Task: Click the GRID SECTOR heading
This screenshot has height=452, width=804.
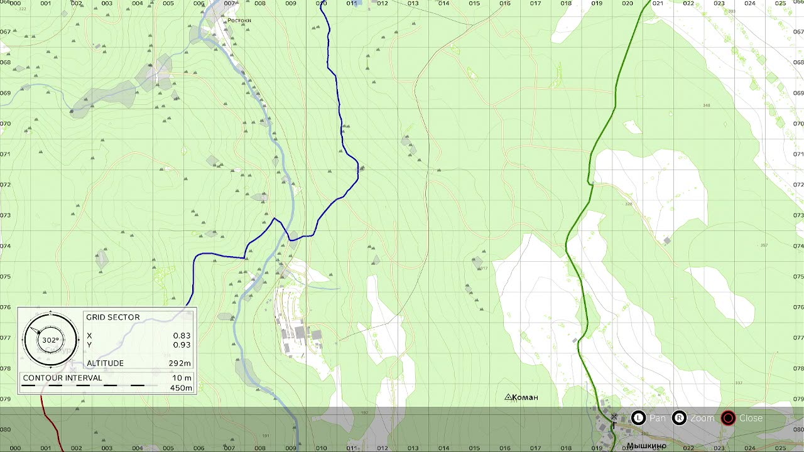Action: click(x=113, y=317)
